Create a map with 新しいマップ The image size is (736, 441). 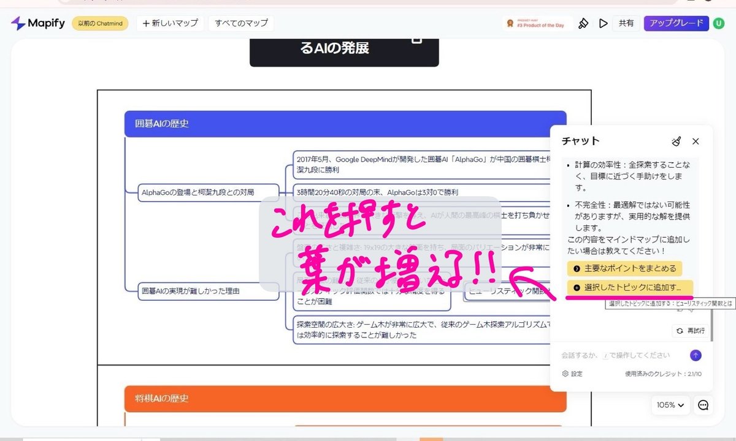[x=170, y=23]
